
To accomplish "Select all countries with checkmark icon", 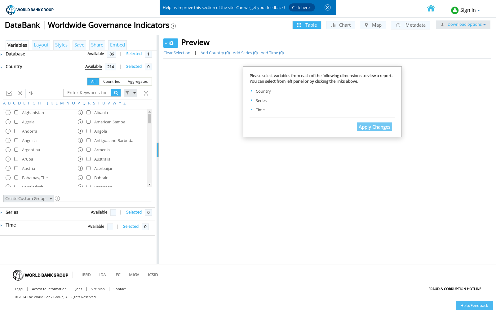I will [9, 93].
